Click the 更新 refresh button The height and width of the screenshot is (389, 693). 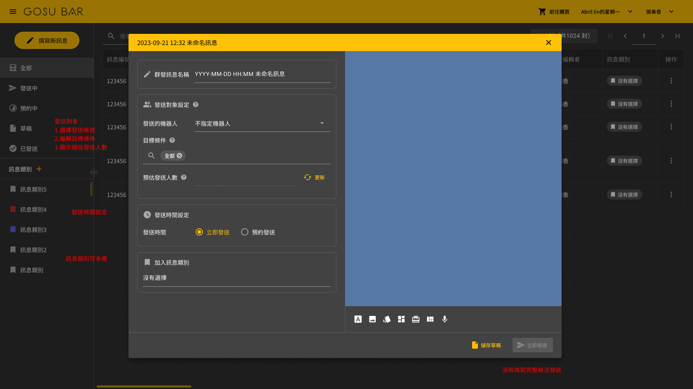pyautogui.click(x=314, y=177)
